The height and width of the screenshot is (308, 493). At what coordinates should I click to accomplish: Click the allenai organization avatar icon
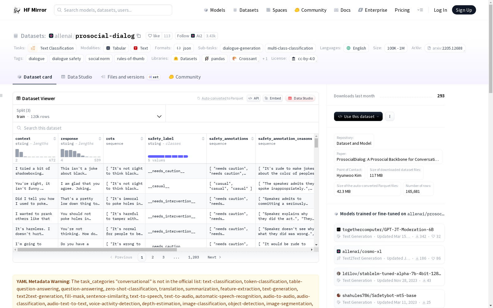click(x=51, y=36)
